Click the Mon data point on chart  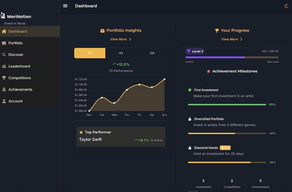coord(89,111)
